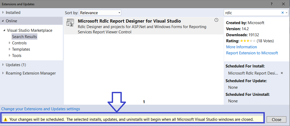
Task: Click the Downloads: 19132 text
Action: click(243, 35)
